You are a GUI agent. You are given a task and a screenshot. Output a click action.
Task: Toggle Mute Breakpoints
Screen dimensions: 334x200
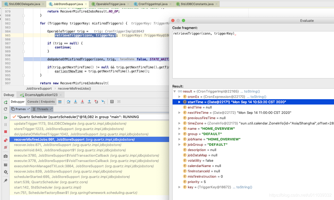point(6,147)
